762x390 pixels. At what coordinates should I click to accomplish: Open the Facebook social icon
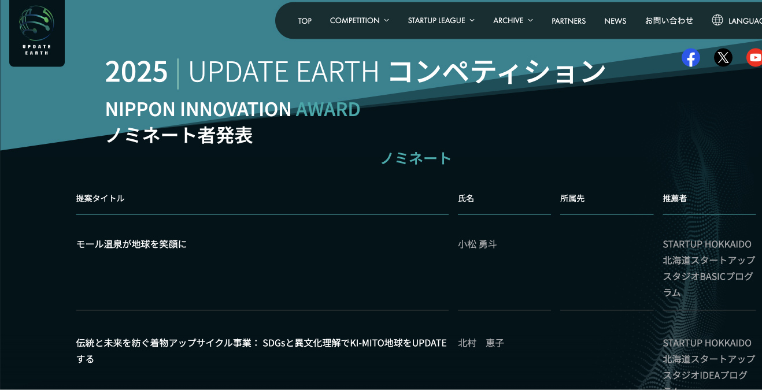(691, 57)
